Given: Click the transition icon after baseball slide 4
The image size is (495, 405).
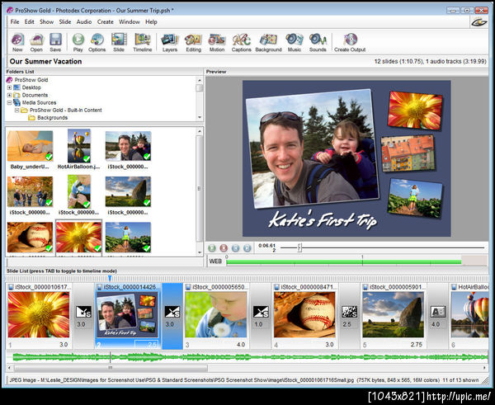Looking at the screenshot, I should pos(348,312).
